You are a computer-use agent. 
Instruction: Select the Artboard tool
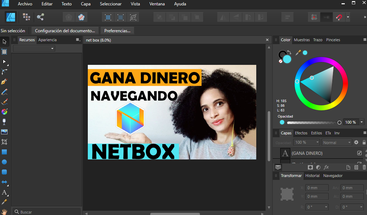point(4,52)
